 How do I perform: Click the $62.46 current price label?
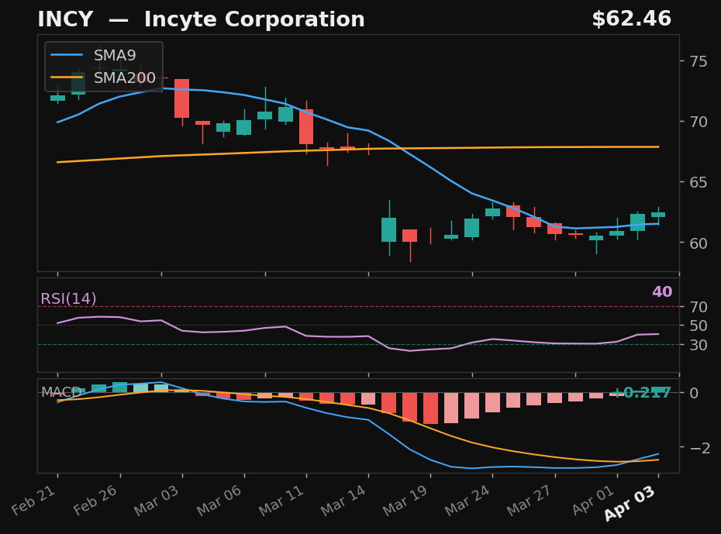pos(631,19)
